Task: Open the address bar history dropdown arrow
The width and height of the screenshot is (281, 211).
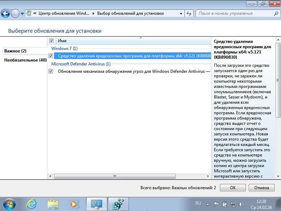Action: click(x=181, y=14)
